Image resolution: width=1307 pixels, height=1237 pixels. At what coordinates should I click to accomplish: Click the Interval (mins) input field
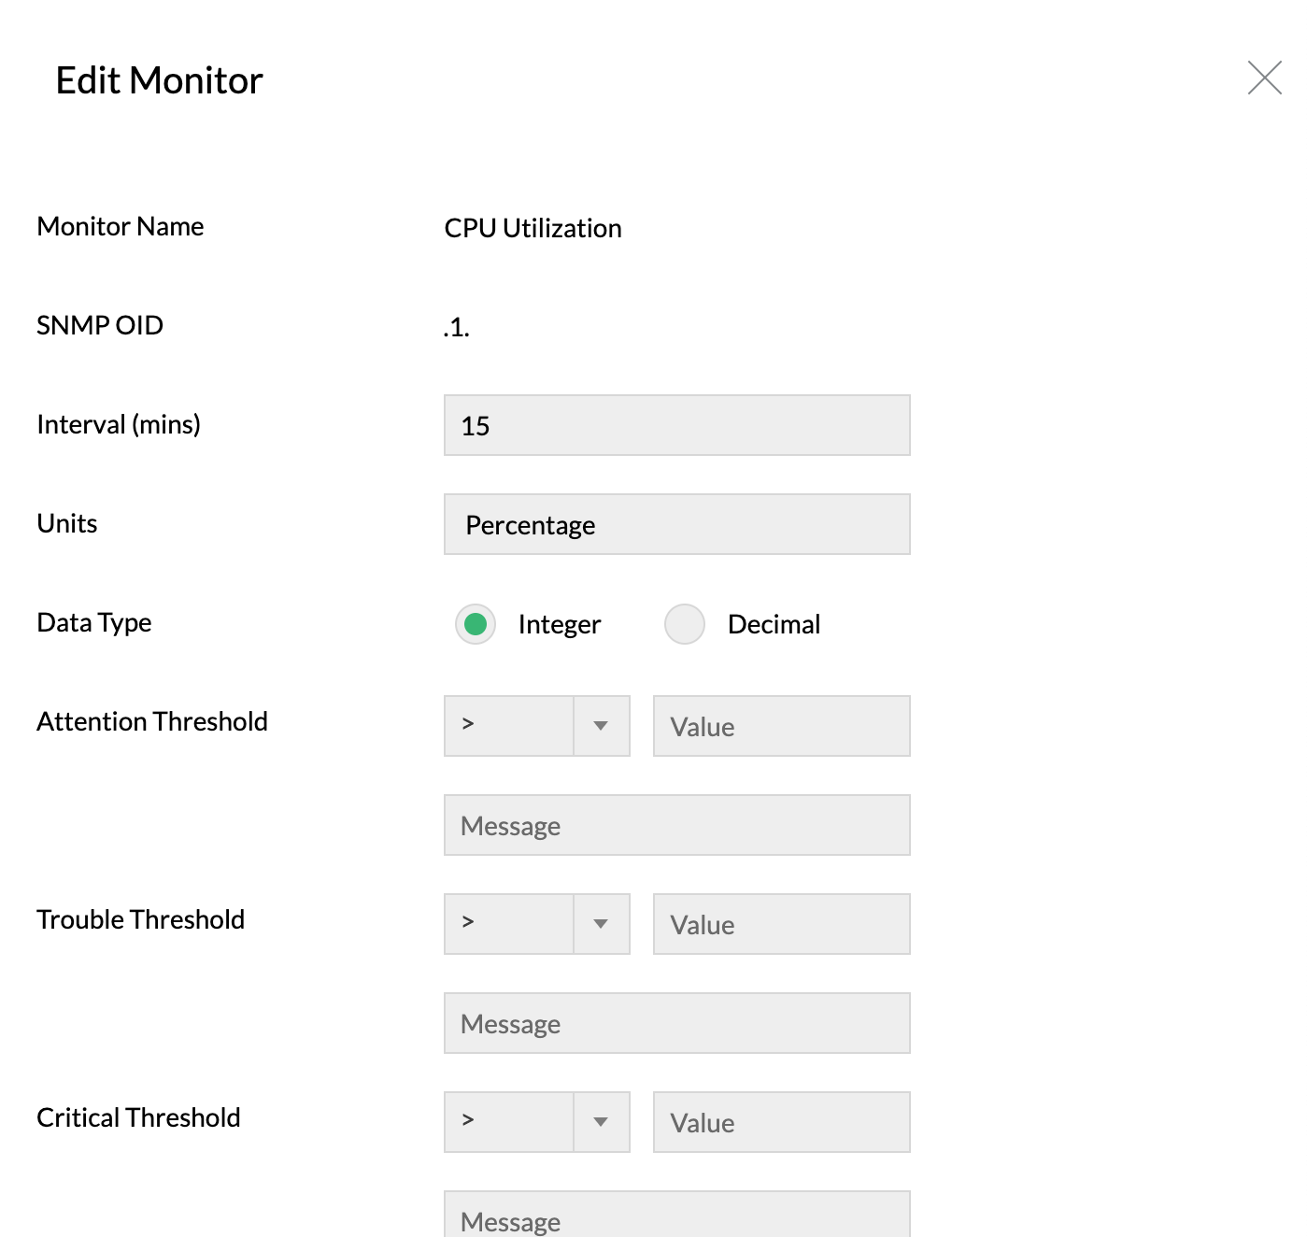[x=676, y=425]
